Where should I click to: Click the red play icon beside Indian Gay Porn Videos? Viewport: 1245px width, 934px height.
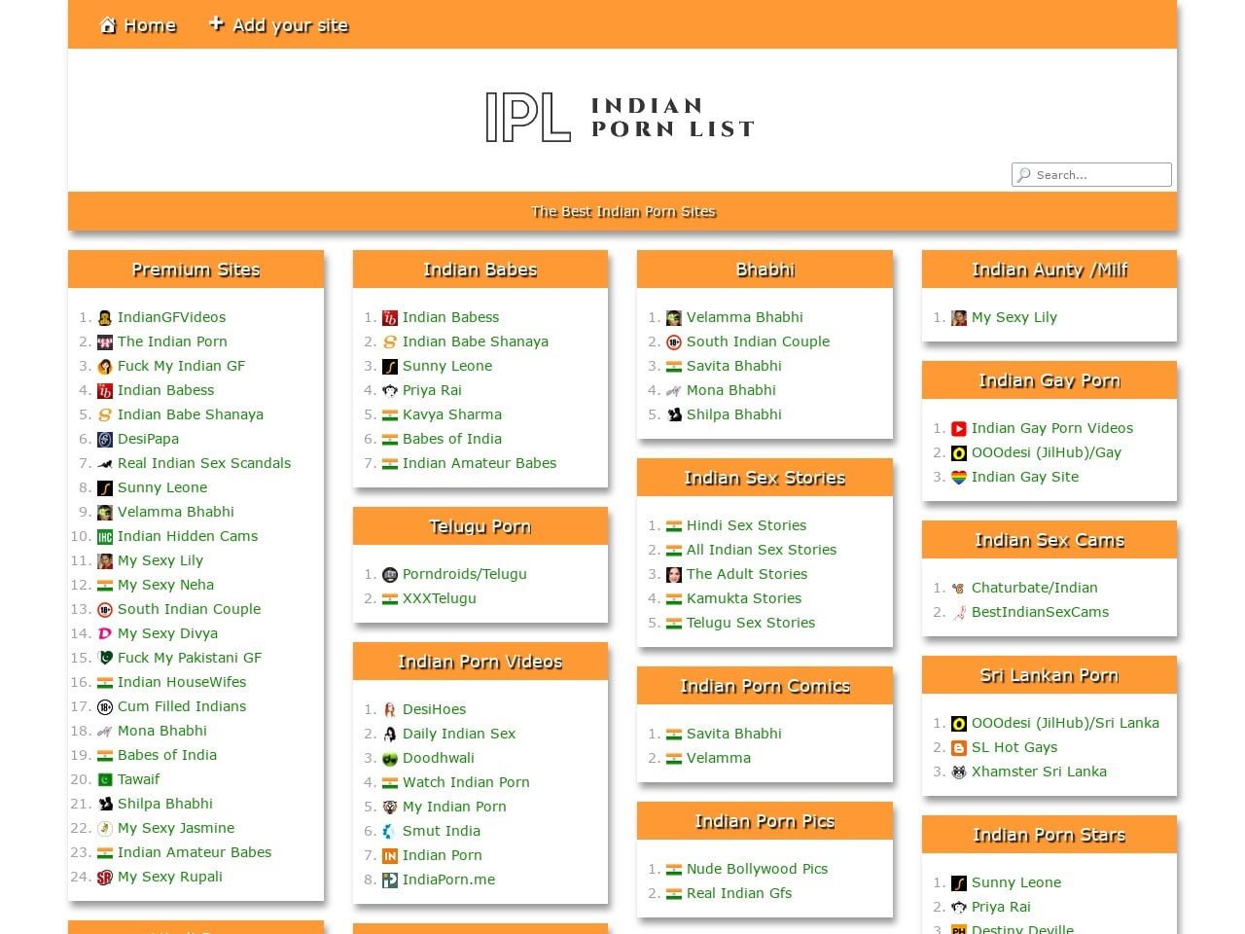coord(959,429)
